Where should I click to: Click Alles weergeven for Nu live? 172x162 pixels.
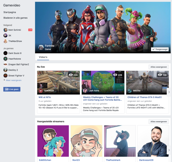point(159,67)
